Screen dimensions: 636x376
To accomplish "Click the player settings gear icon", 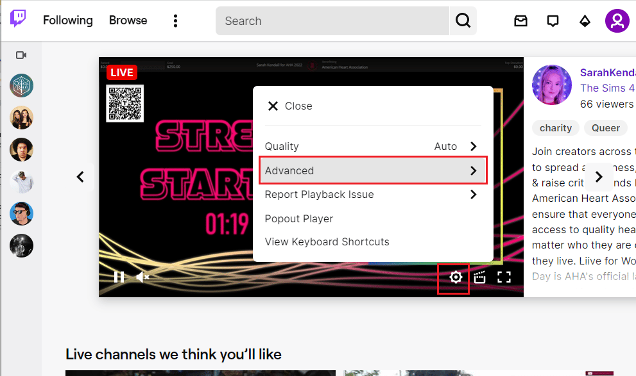I will 456,277.
